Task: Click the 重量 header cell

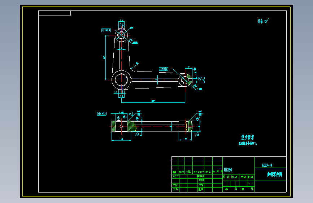Action: pos(243,177)
